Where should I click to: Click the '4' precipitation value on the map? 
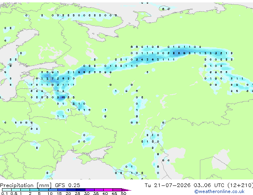[142, 60]
